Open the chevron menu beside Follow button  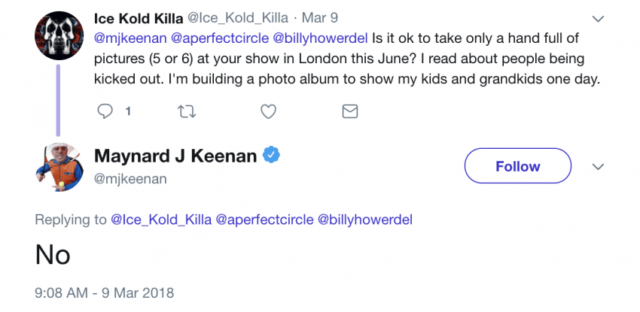[599, 166]
